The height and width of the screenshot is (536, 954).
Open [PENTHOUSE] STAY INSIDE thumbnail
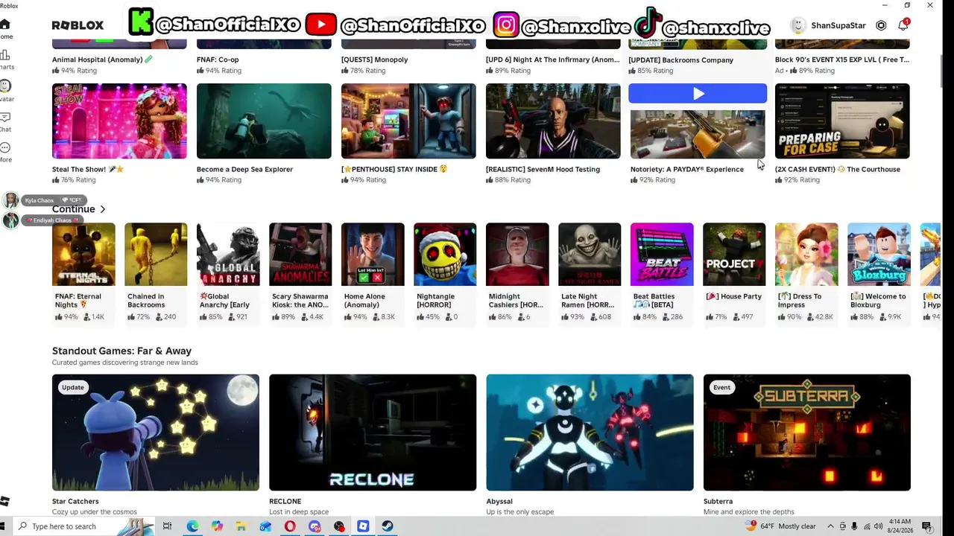pyautogui.click(x=408, y=121)
